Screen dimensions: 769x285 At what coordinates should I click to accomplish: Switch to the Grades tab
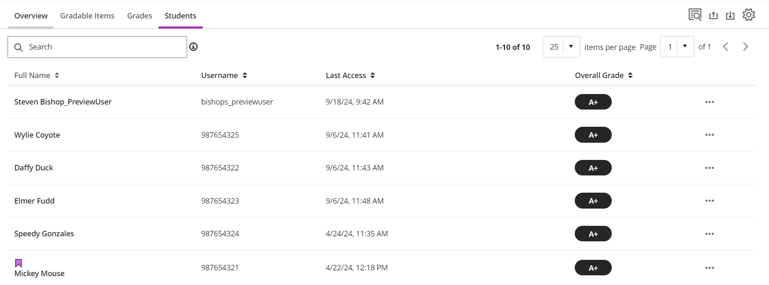click(x=139, y=16)
